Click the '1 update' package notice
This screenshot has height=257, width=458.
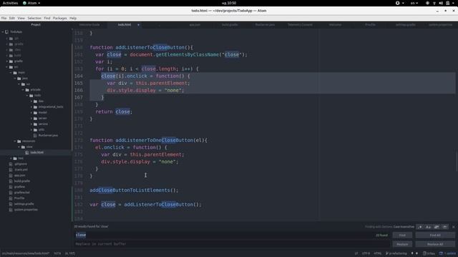click(x=447, y=253)
